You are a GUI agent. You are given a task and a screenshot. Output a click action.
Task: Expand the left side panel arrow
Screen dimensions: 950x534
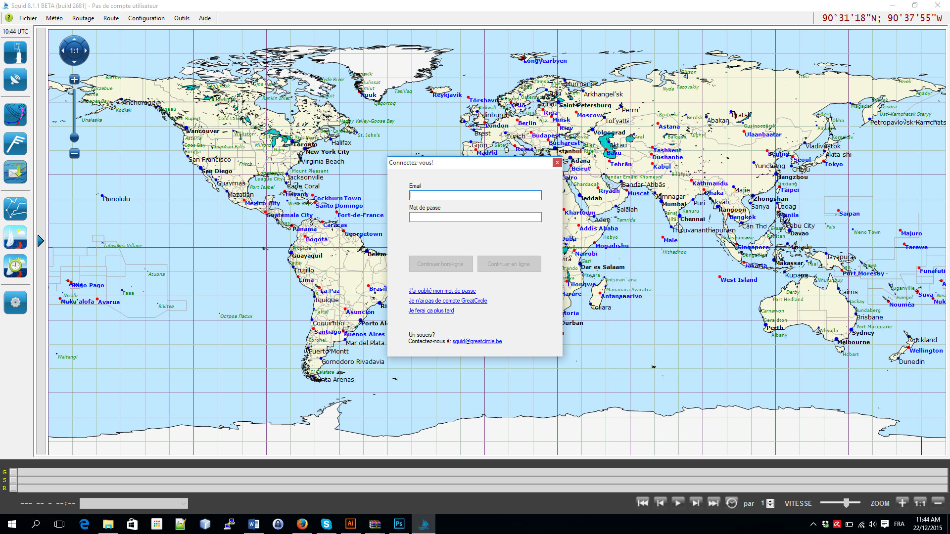(41, 241)
